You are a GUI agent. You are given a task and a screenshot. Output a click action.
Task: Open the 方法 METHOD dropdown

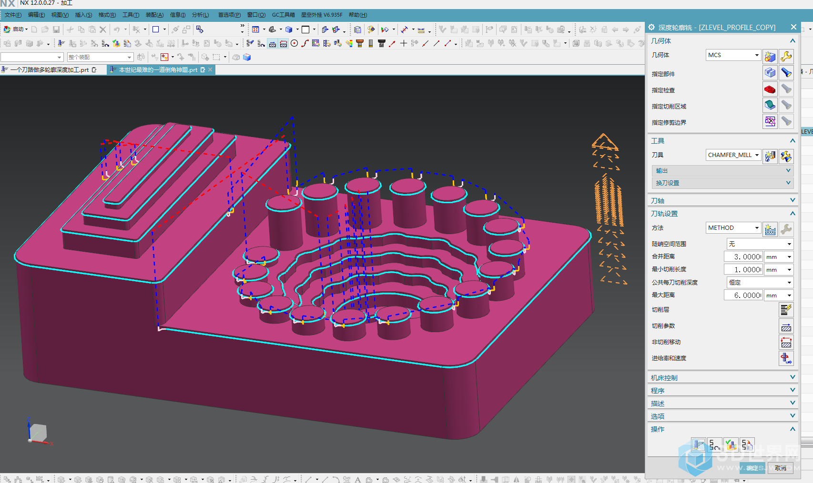(x=733, y=228)
